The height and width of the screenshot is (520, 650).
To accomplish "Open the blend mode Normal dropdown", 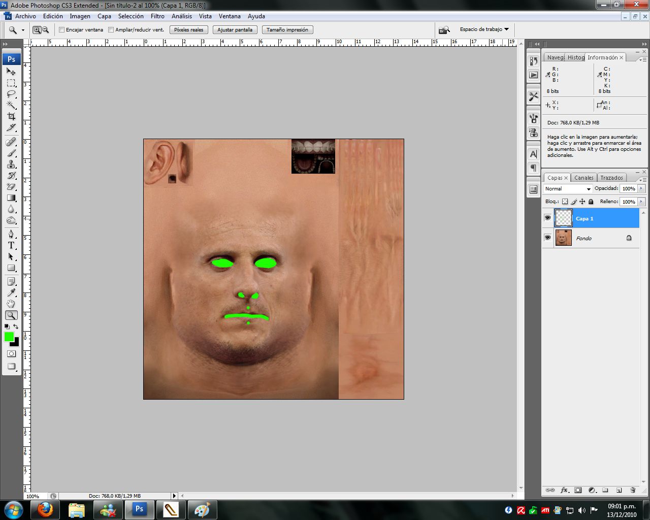I will coord(567,188).
